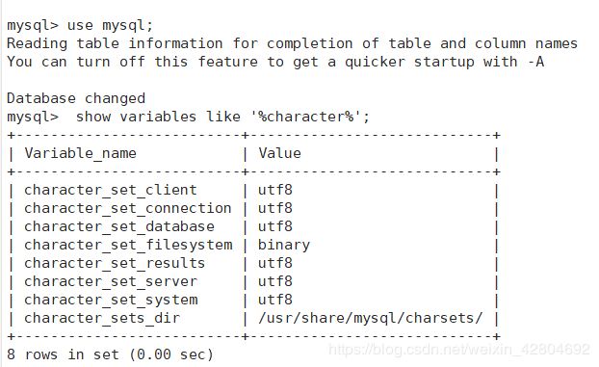Click the character_set_client row name
This screenshot has width=599, height=367.
111,190
